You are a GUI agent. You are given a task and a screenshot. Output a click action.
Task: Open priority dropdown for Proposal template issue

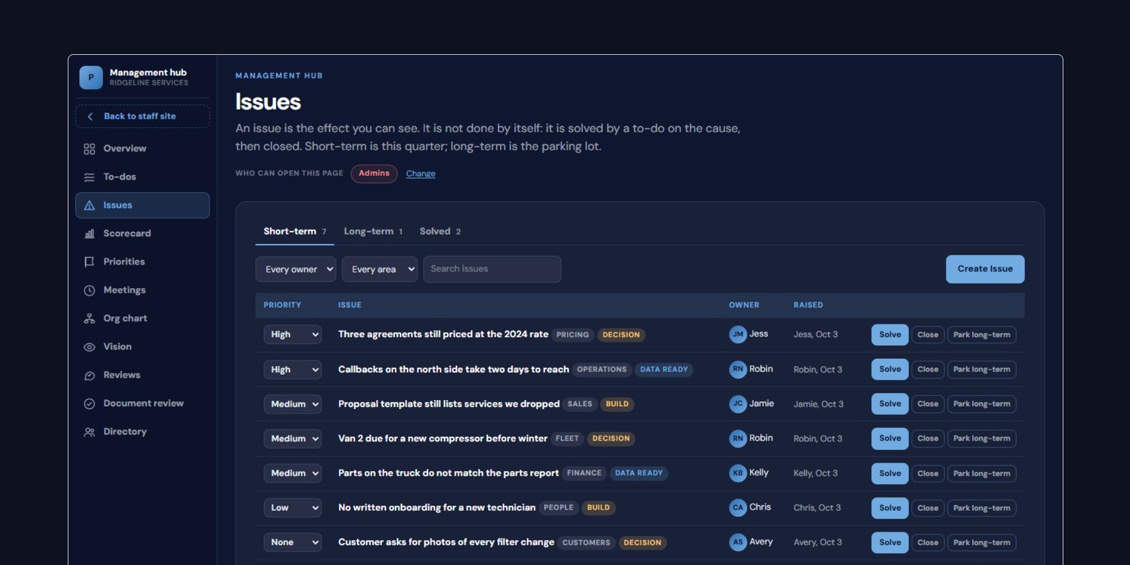[x=293, y=404]
